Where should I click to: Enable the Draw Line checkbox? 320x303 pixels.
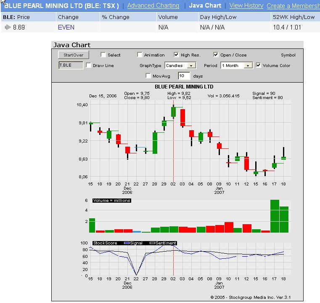(89, 65)
